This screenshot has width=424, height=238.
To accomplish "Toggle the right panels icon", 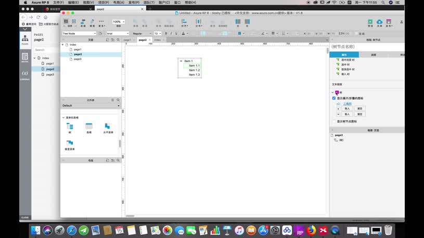I will tap(247, 22).
